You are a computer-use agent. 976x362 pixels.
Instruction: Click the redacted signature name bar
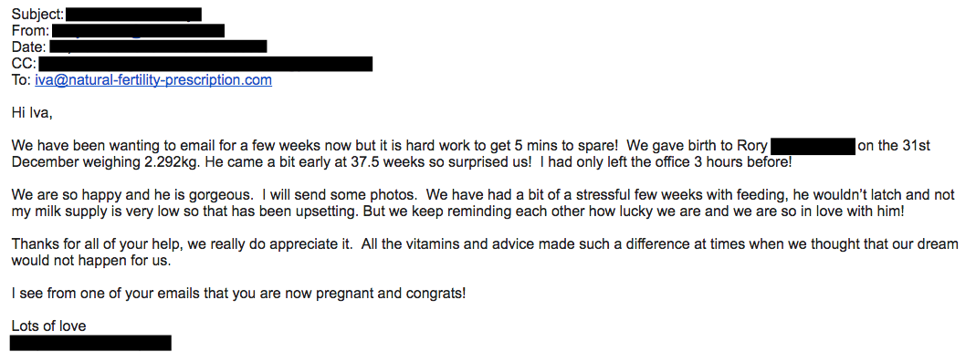(91, 343)
